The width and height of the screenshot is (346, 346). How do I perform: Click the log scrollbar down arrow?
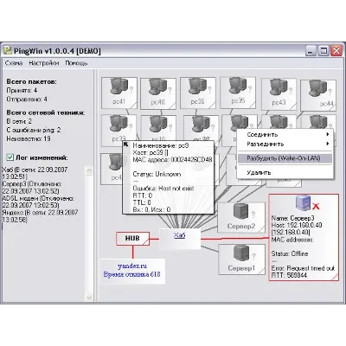click(x=89, y=297)
